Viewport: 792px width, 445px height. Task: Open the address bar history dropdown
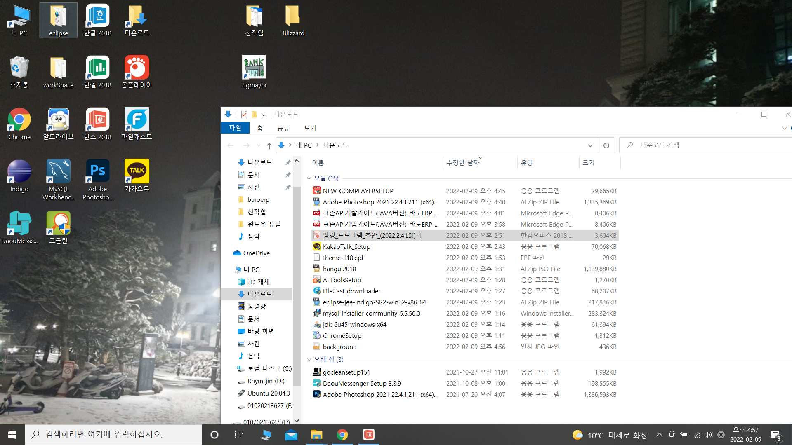tap(590, 145)
